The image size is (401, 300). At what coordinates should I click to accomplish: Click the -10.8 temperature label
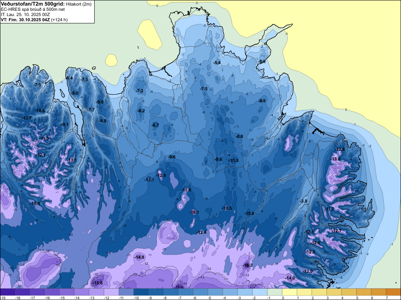[x=249, y=213]
